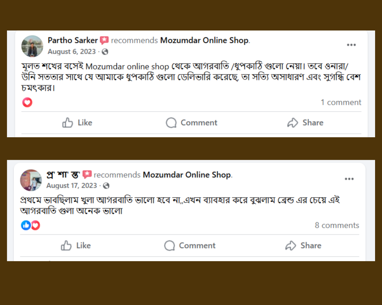Click heart reaction icon on first post

click(x=27, y=102)
